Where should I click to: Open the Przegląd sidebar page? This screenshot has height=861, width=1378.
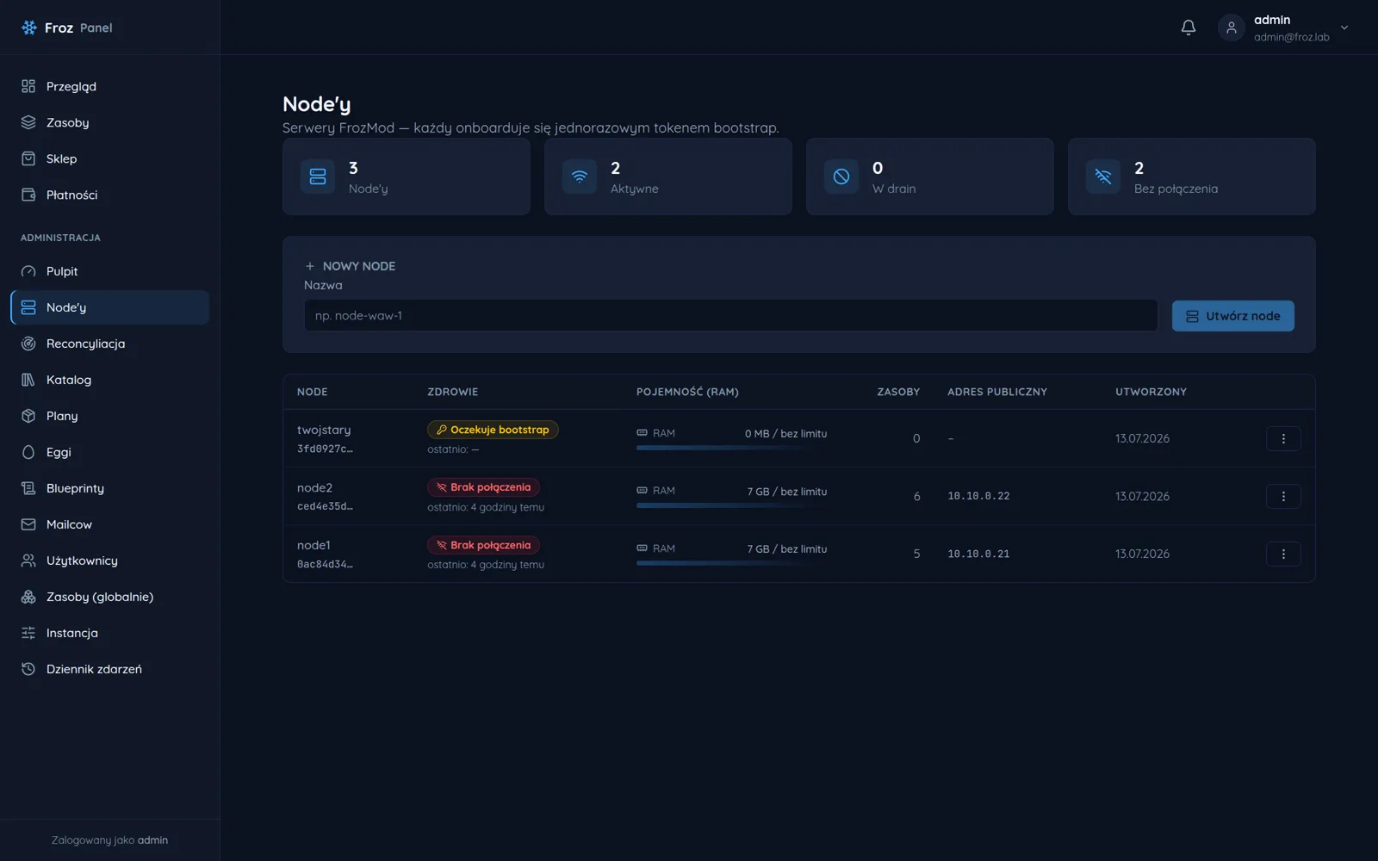click(109, 86)
